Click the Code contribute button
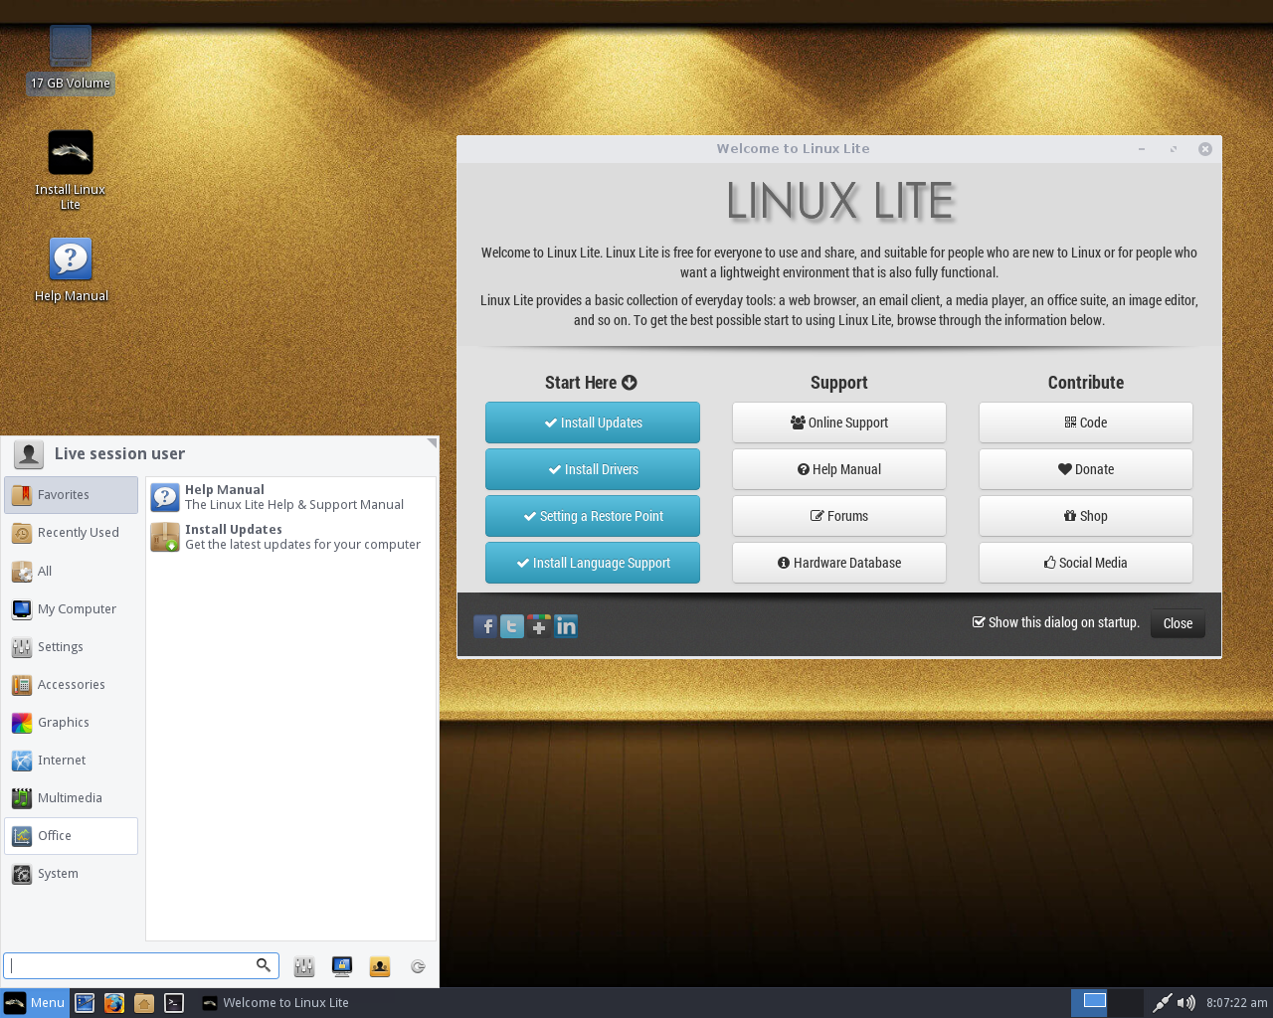This screenshot has width=1273, height=1018. click(x=1086, y=423)
